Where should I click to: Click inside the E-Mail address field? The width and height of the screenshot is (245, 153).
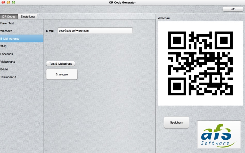(95, 31)
